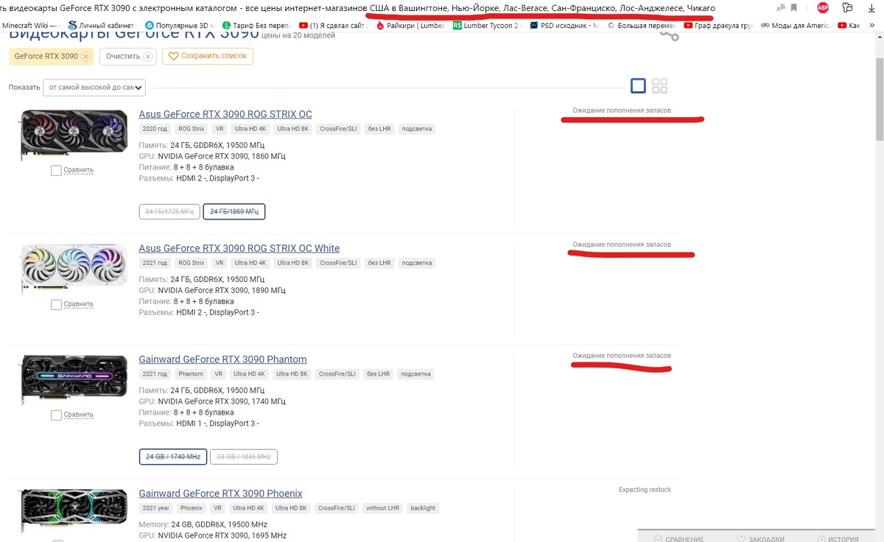Click Phantom series tag on Gainward Phantom
The image size is (884, 542).
coord(191,374)
